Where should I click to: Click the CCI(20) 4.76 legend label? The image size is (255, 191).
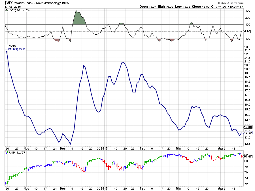coord(19,10)
